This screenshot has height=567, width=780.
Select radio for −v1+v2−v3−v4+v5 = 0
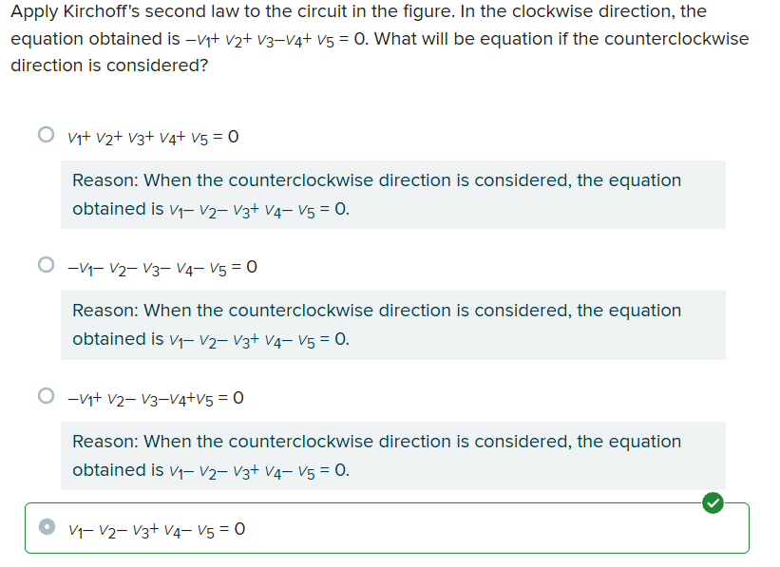tap(47, 396)
